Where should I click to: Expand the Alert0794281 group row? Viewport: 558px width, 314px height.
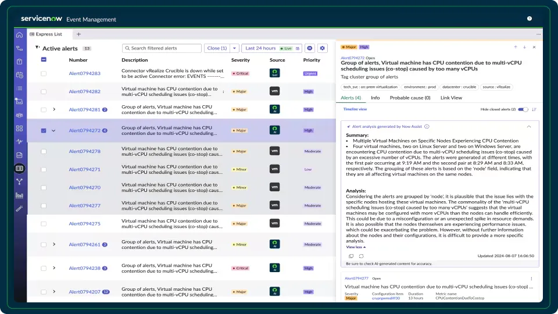(x=54, y=109)
